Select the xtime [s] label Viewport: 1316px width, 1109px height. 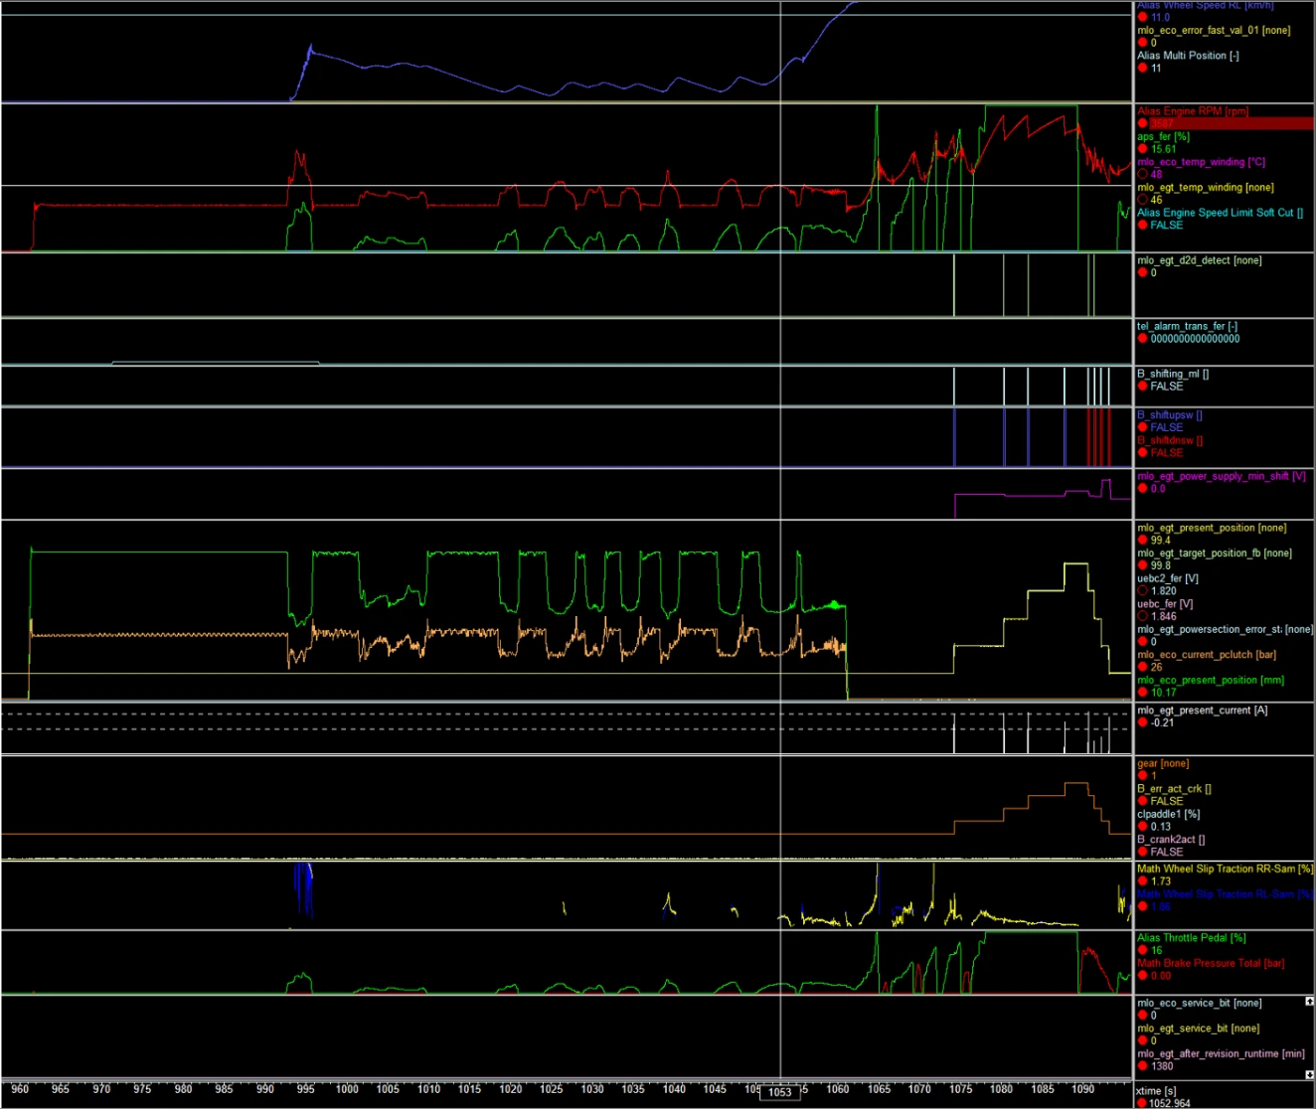tap(1155, 1091)
